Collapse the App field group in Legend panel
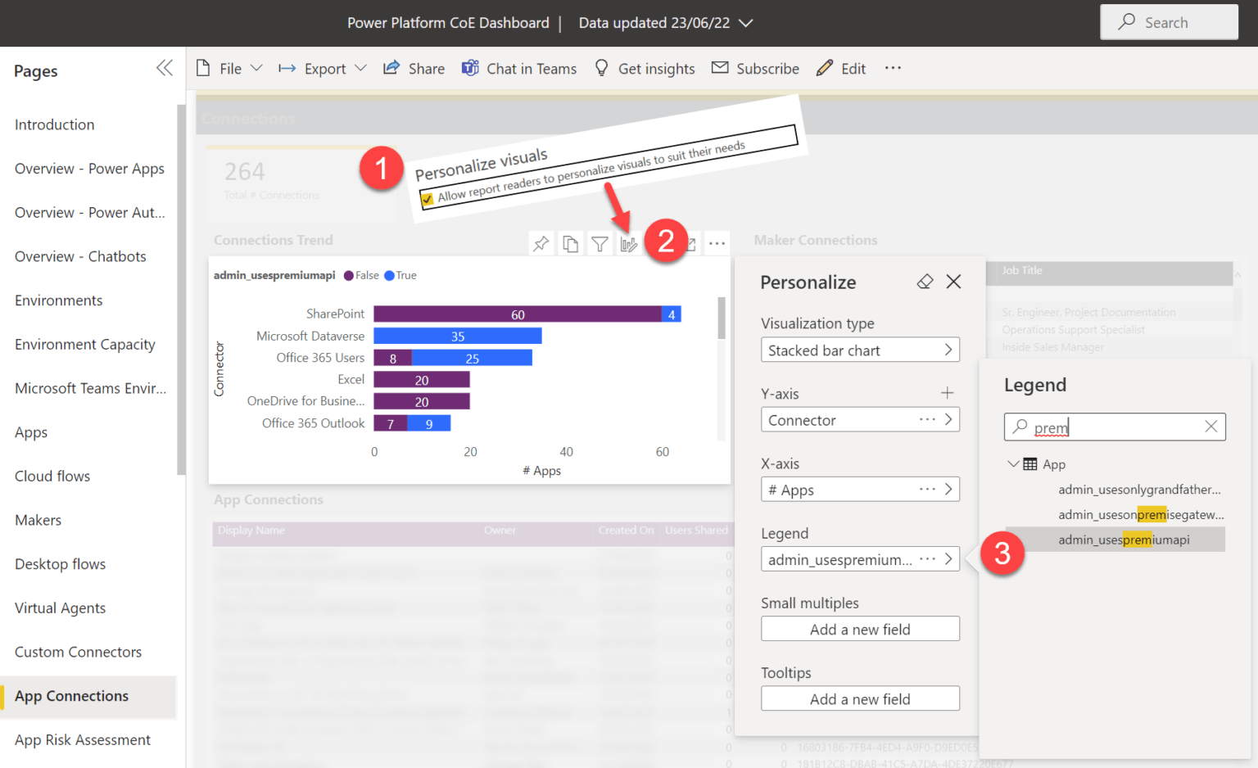The height and width of the screenshot is (768, 1258). click(x=1014, y=463)
